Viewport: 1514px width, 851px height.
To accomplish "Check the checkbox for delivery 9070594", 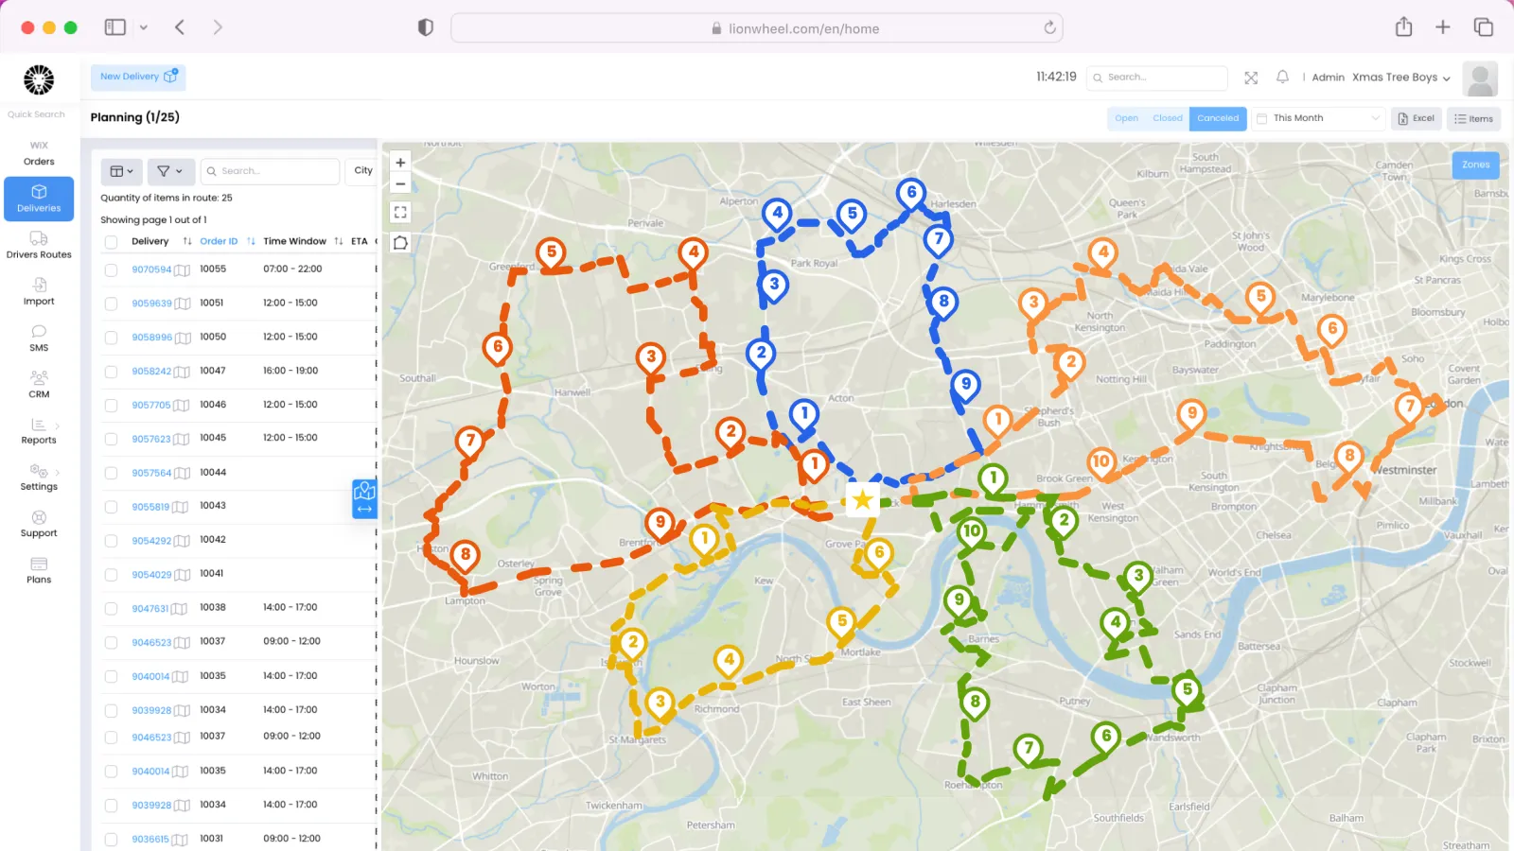I will 111,269.
